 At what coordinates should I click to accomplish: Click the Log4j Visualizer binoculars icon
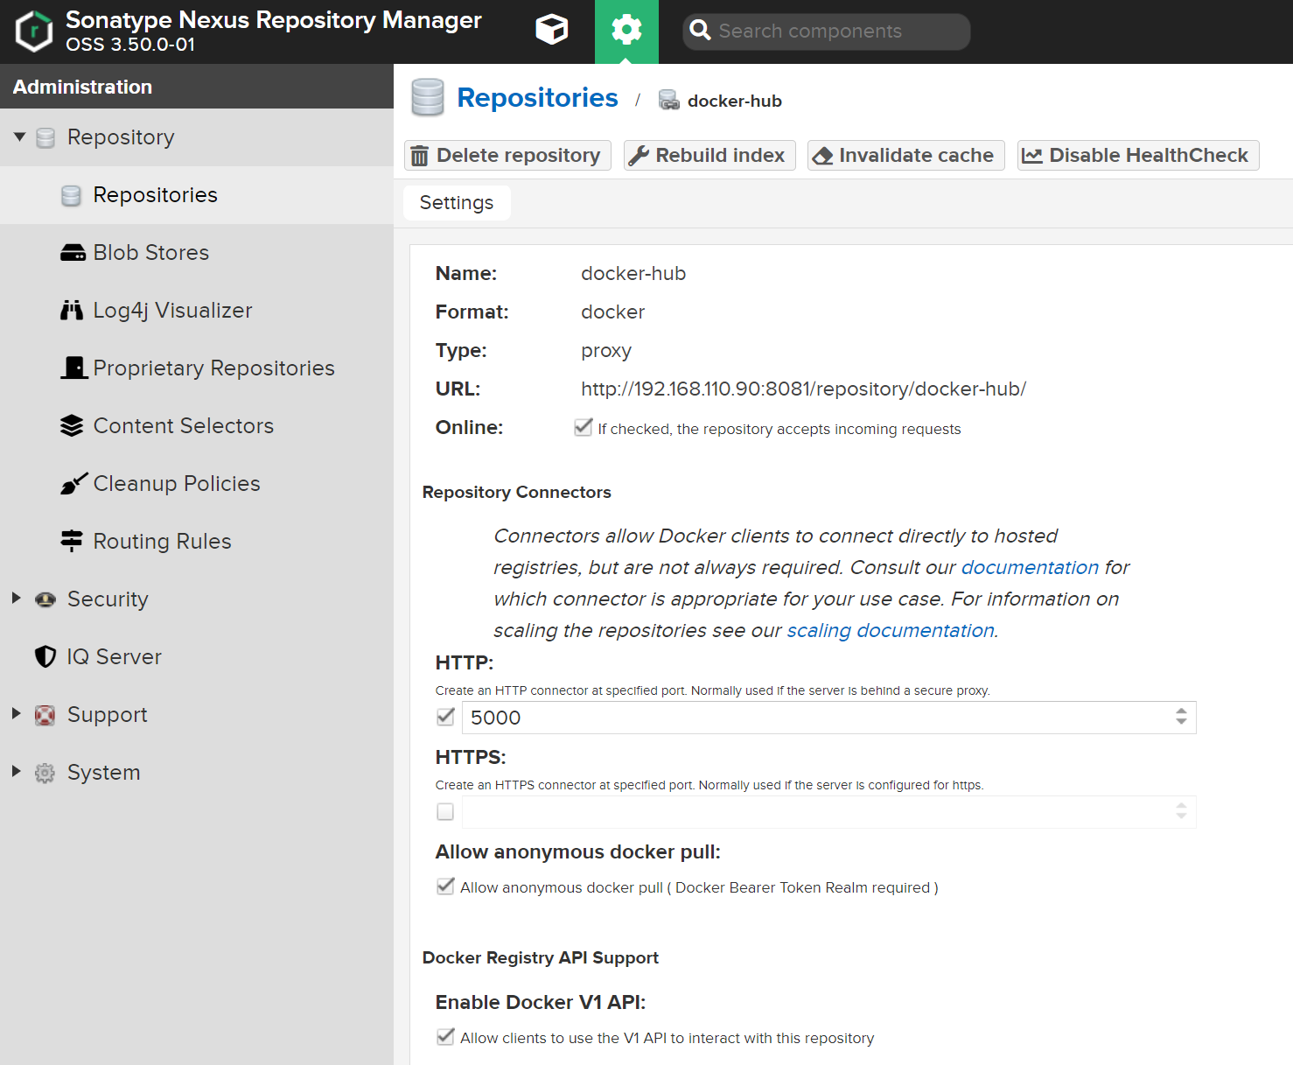72,311
